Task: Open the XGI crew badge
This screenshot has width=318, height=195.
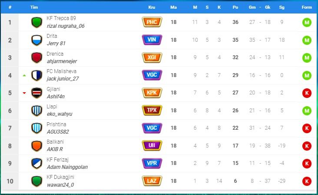Action: [152, 57]
